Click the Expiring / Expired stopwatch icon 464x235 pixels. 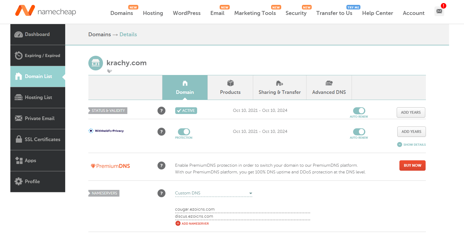19,55
